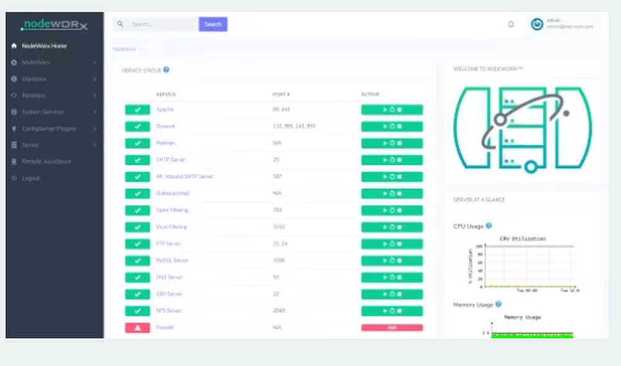
Task: Click into the search input field
Action: 163,24
